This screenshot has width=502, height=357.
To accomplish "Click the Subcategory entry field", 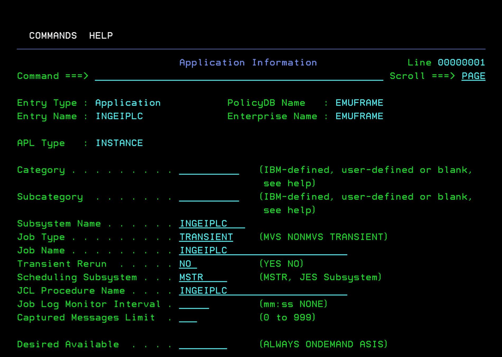I will 209,198.
